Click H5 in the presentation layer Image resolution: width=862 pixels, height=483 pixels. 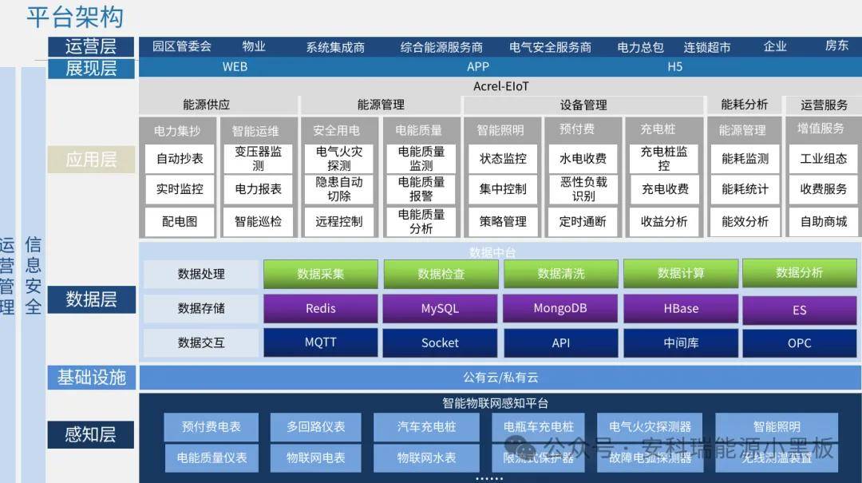[x=674, y=66]
